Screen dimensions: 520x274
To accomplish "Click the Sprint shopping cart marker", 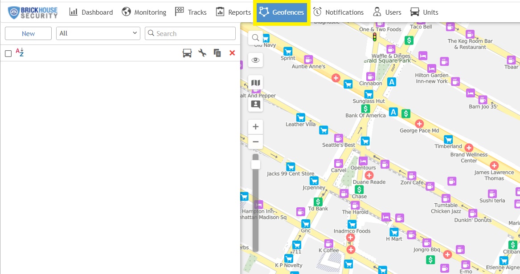I will click(x=288, y=51).
